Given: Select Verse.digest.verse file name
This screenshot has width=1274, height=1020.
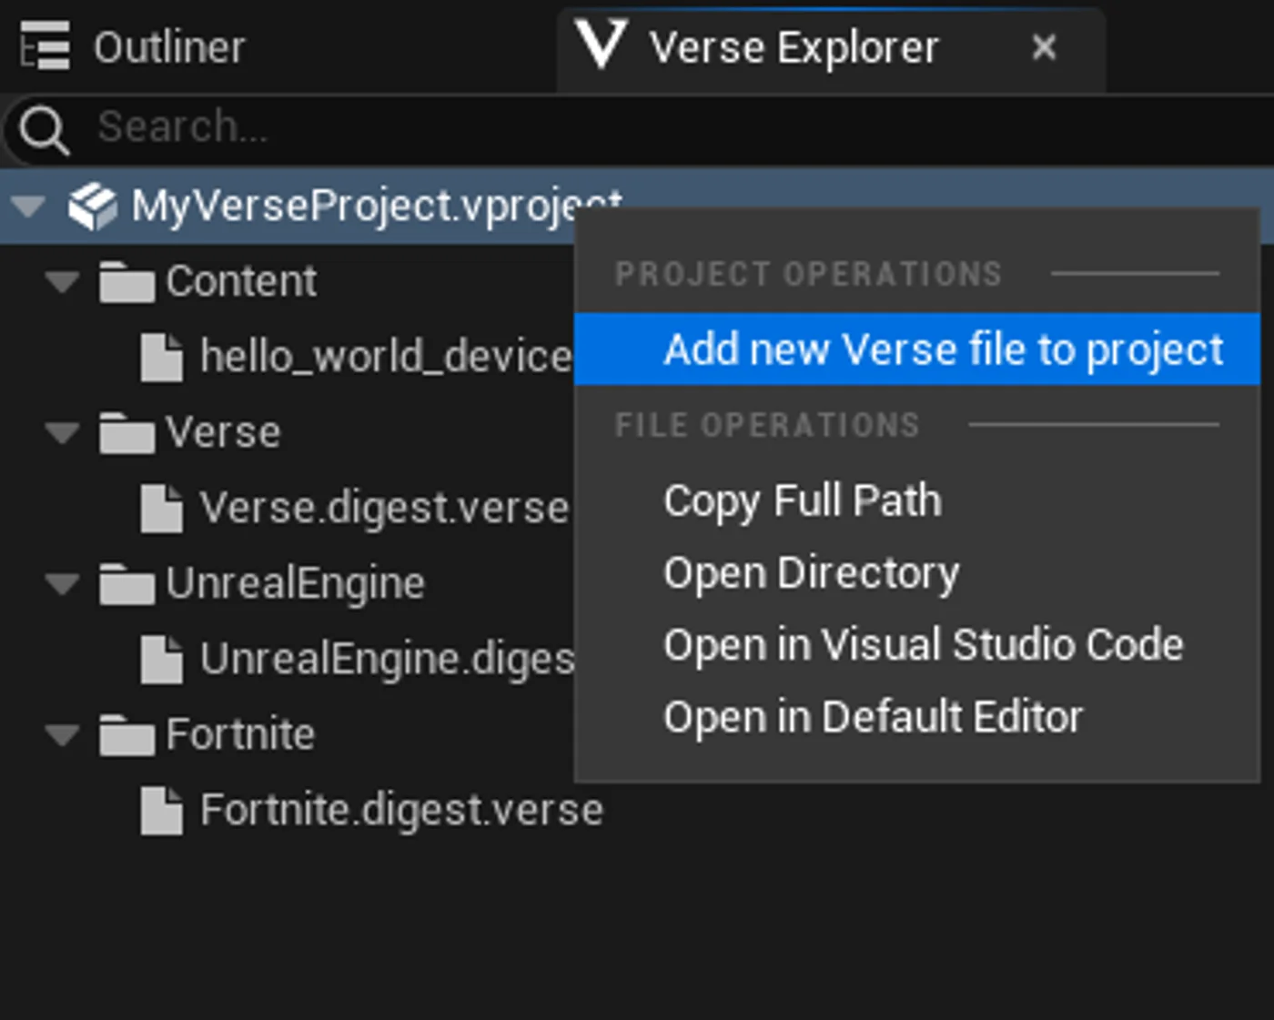Looking at the screenshot, I should pos(384,508).
